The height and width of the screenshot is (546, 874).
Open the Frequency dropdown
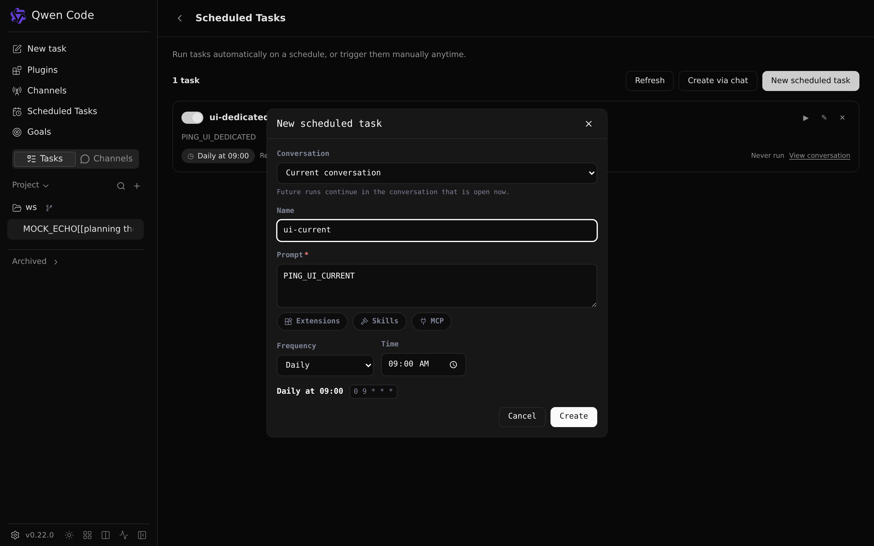tap(325, 365)
